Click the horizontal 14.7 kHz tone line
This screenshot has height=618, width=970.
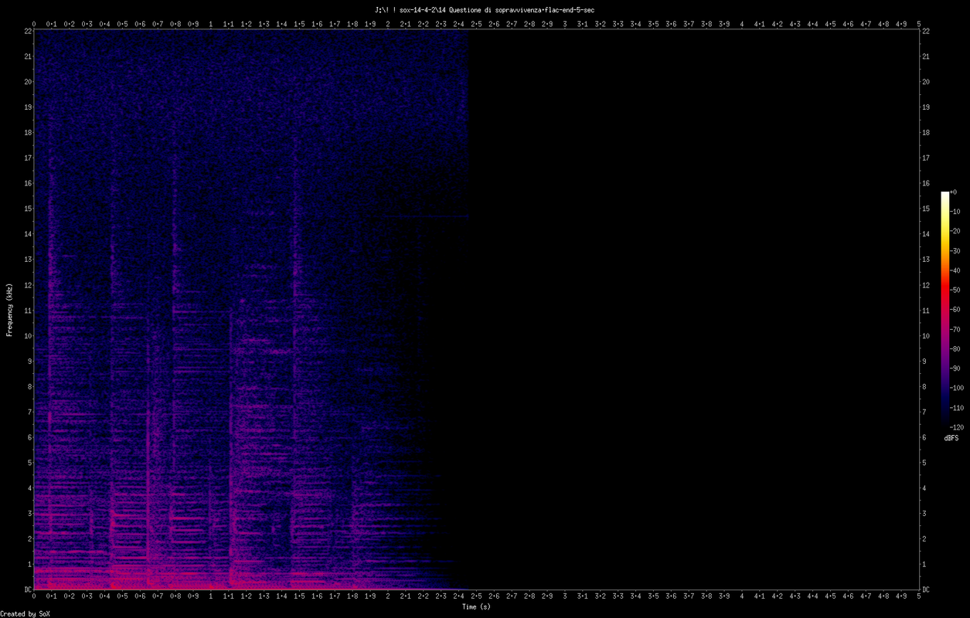coord(425,217)
